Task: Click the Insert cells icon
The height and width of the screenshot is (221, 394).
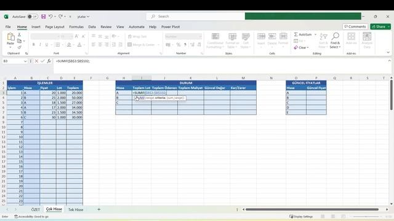Action: [x=261, y=37]
